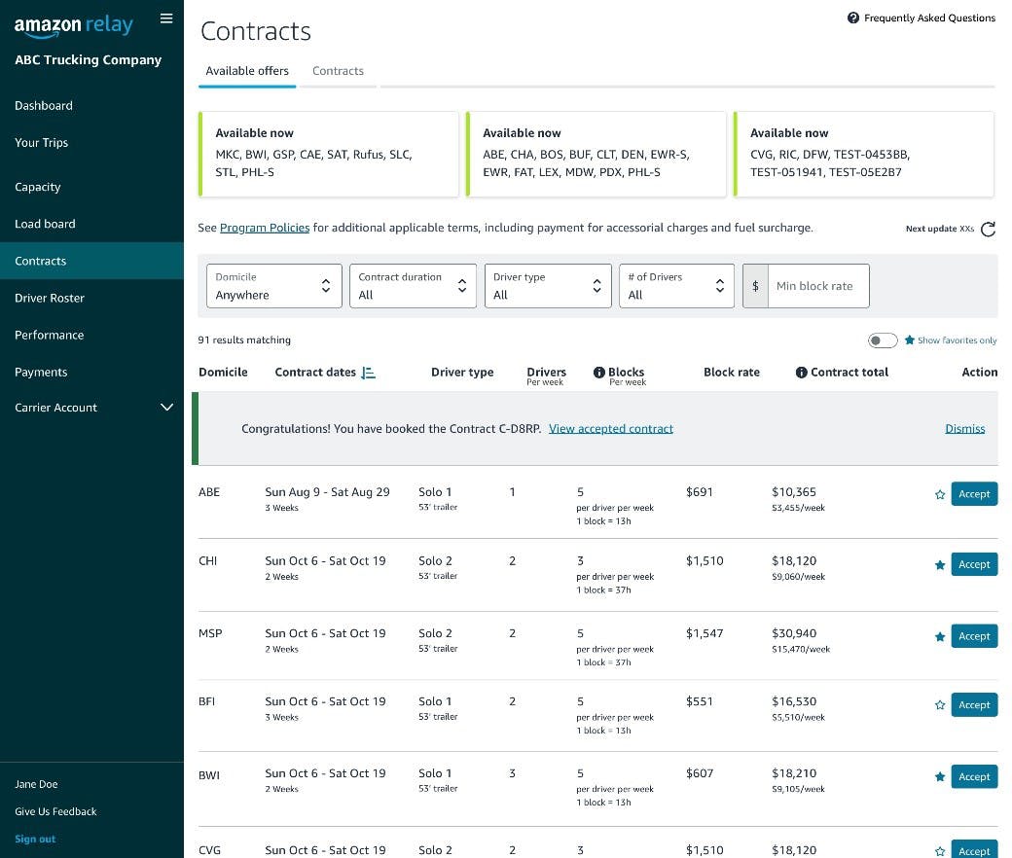Click the refresh icon beside Next update
Image resolution: width=1012 pixels, height=858 pixels.
pos(988,230)
